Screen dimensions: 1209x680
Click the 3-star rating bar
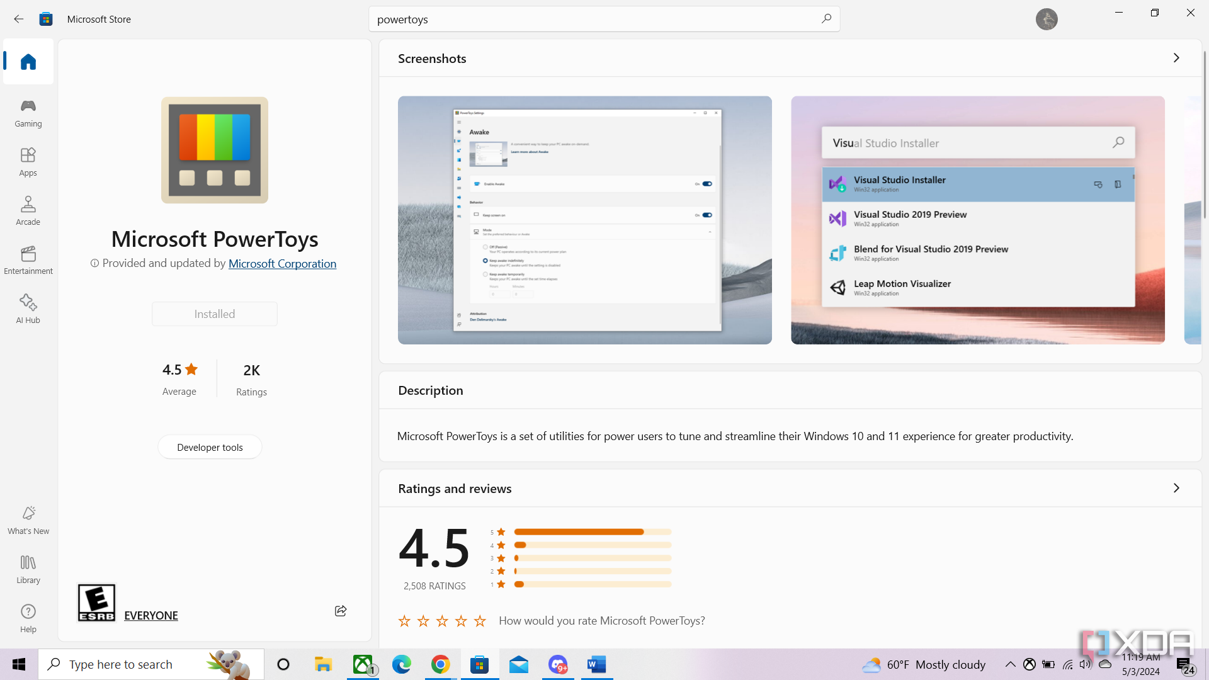593,558
